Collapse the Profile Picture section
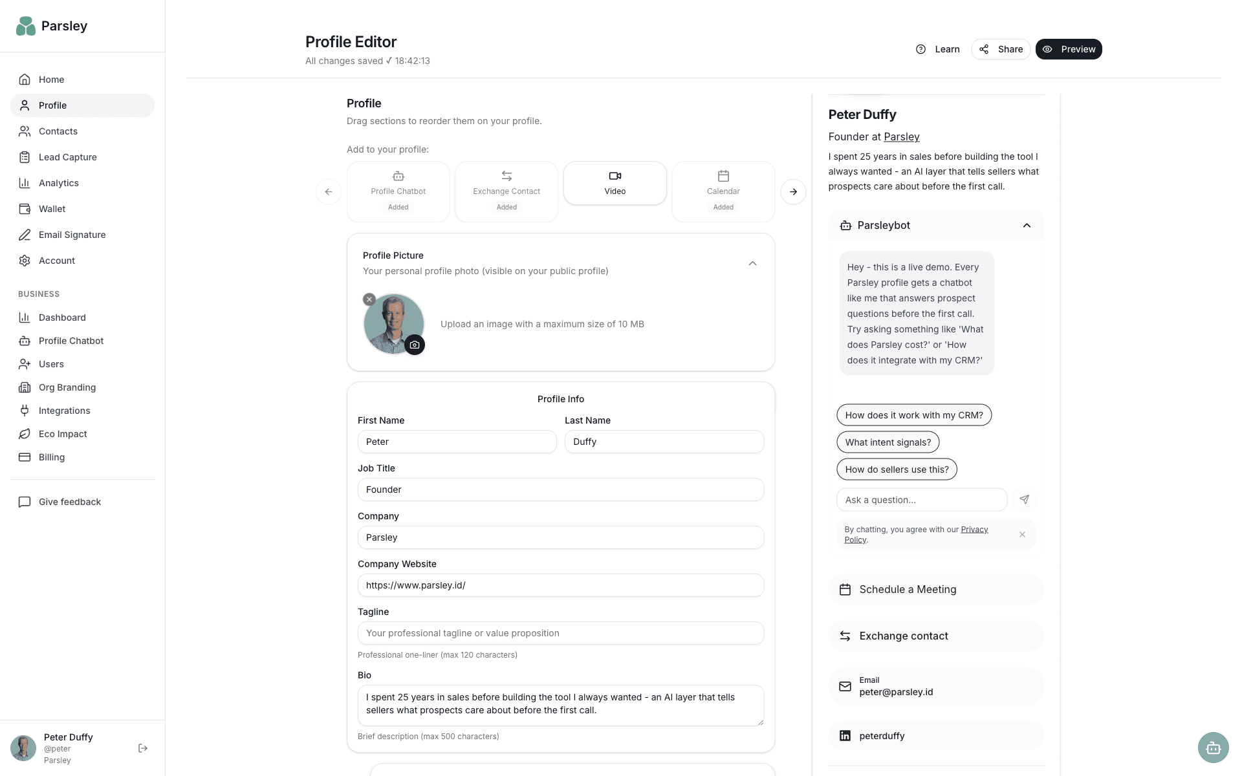 pos(752,263)
